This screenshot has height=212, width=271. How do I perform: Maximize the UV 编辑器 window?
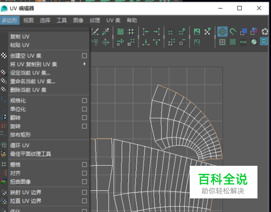tap(240, 8)
